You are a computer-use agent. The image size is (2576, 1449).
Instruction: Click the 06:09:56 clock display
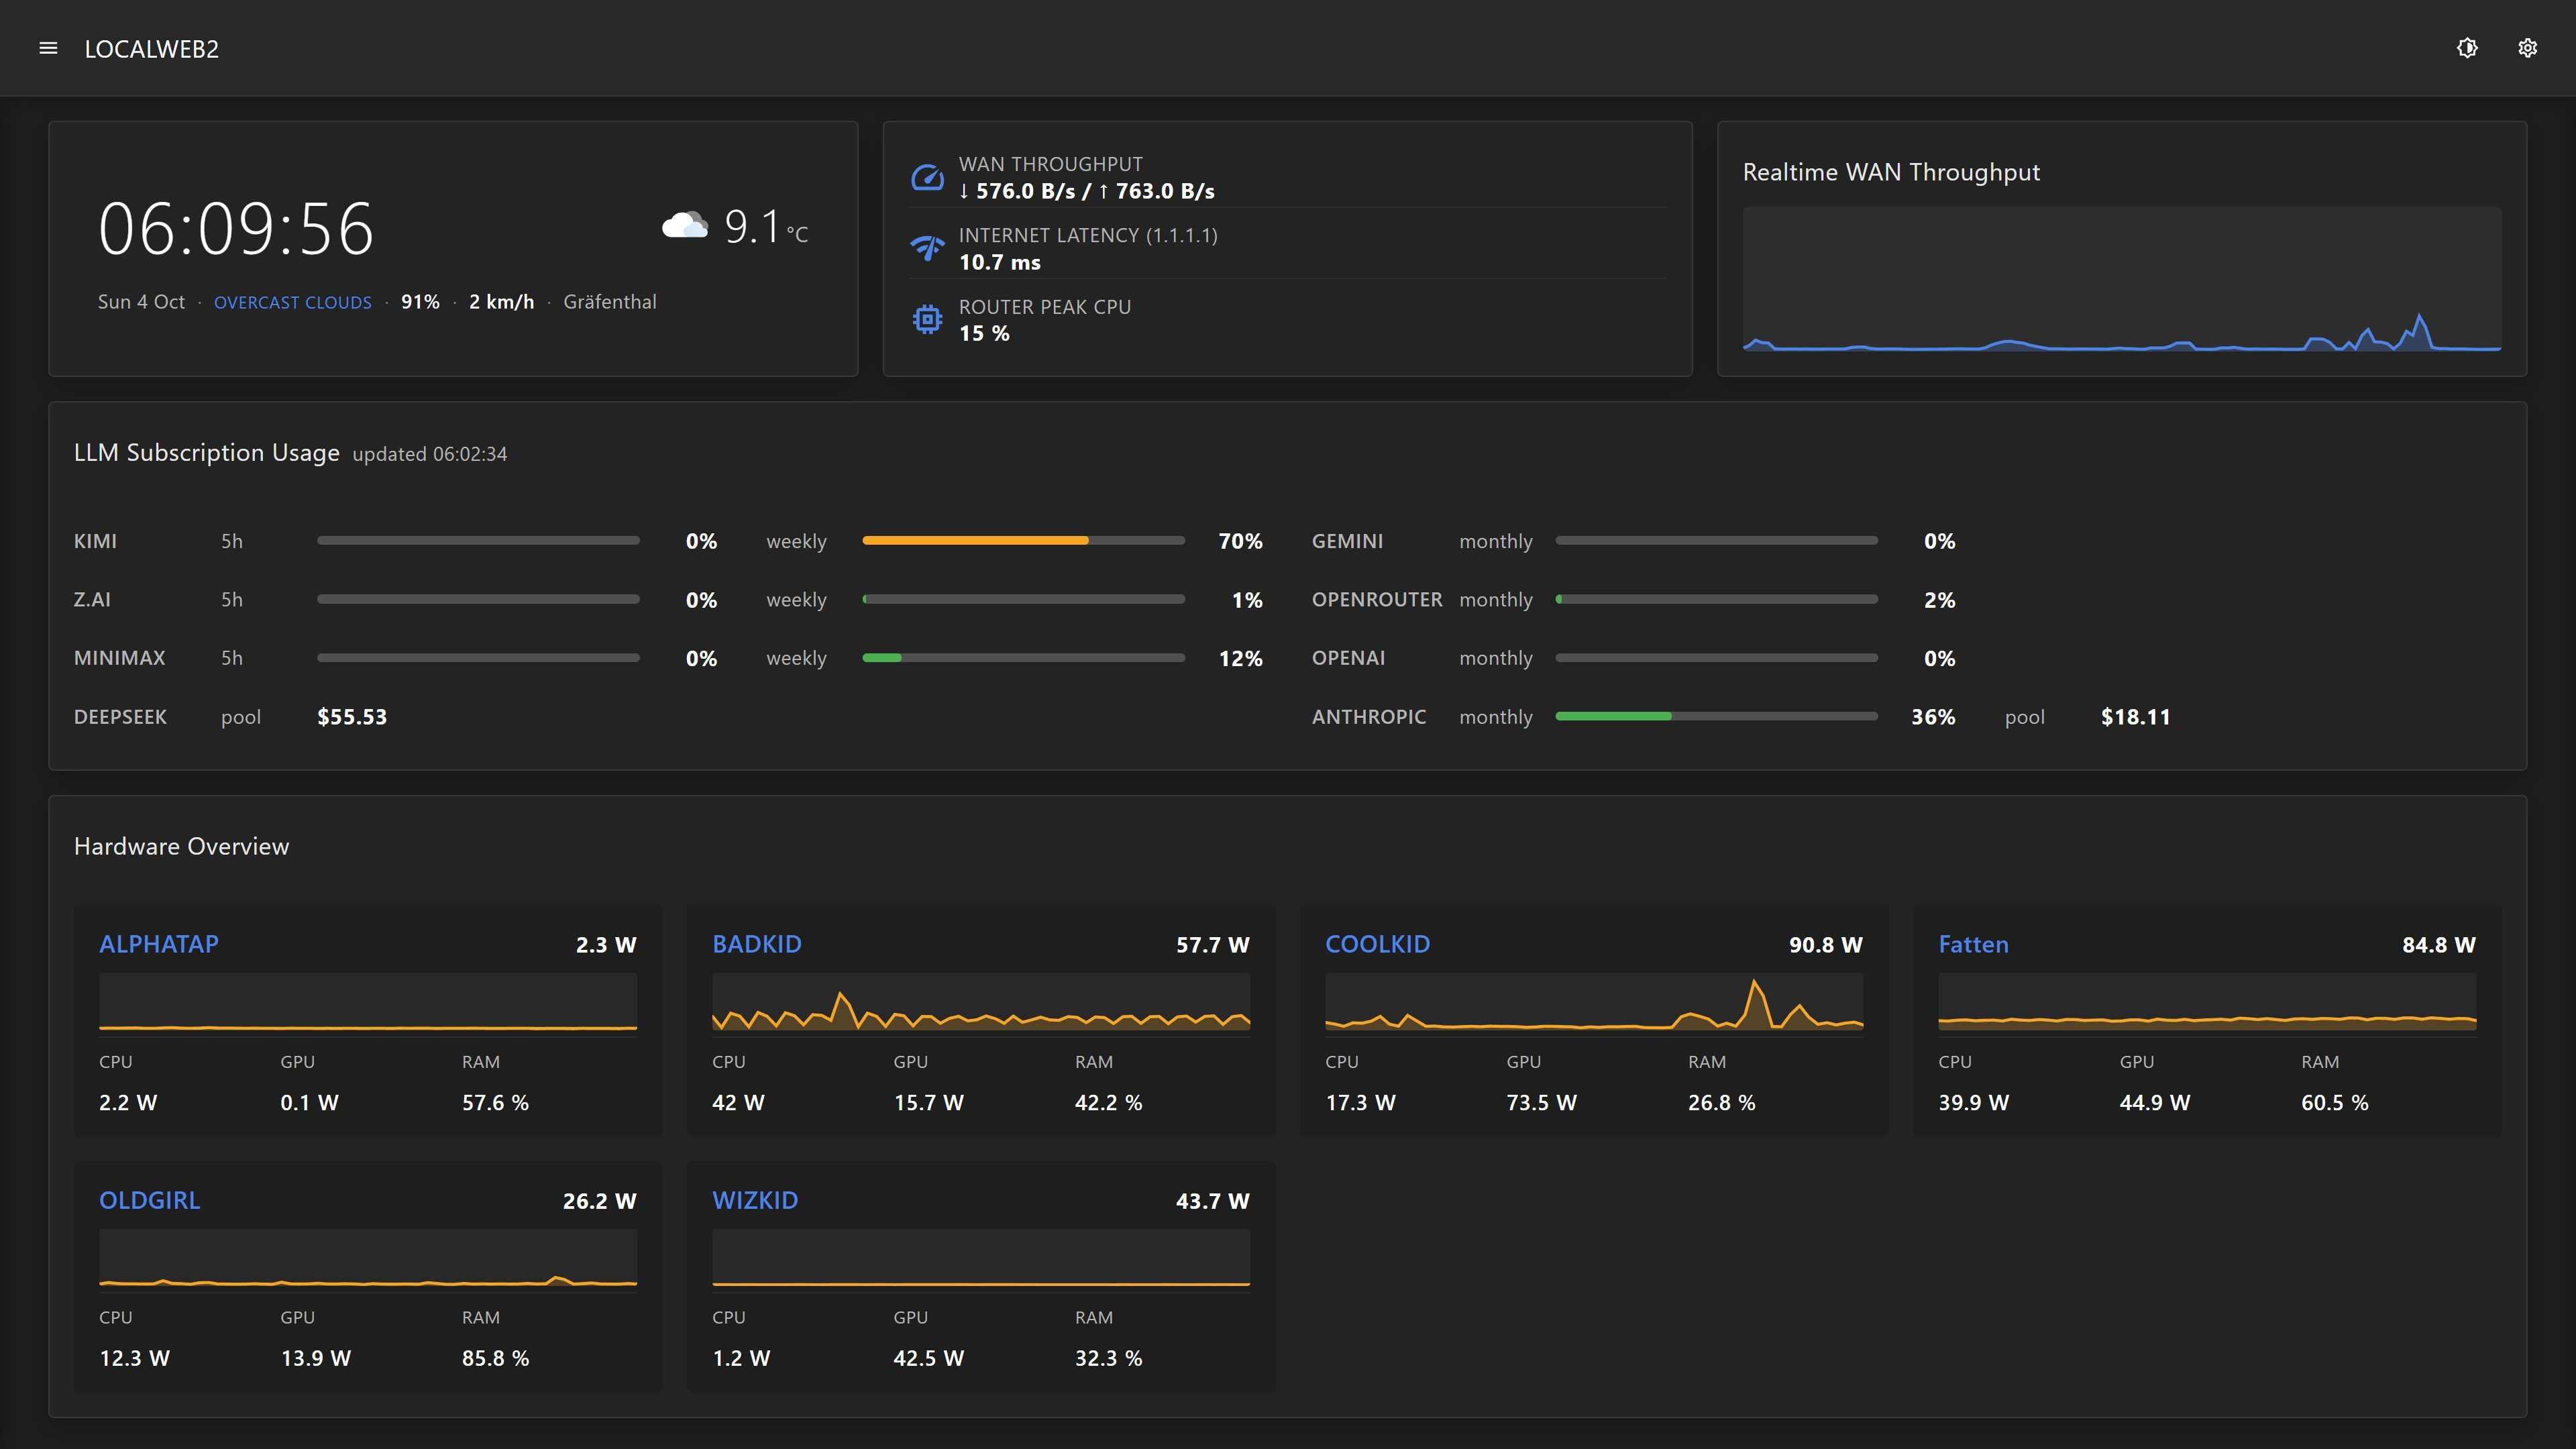pos(236,229)
